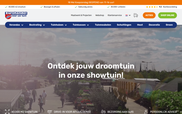Go to Schuttingen category
Viewport: 182px width, 114px height.
(124, 25)
